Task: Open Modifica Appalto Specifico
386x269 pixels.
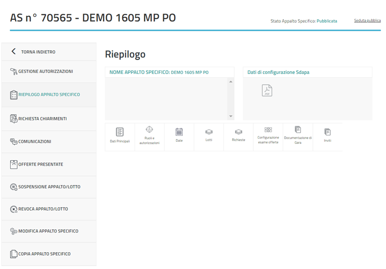Action: 48,231
